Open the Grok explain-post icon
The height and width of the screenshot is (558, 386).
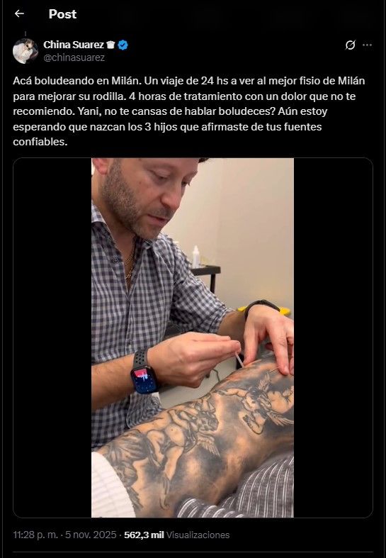pos(350,45)
